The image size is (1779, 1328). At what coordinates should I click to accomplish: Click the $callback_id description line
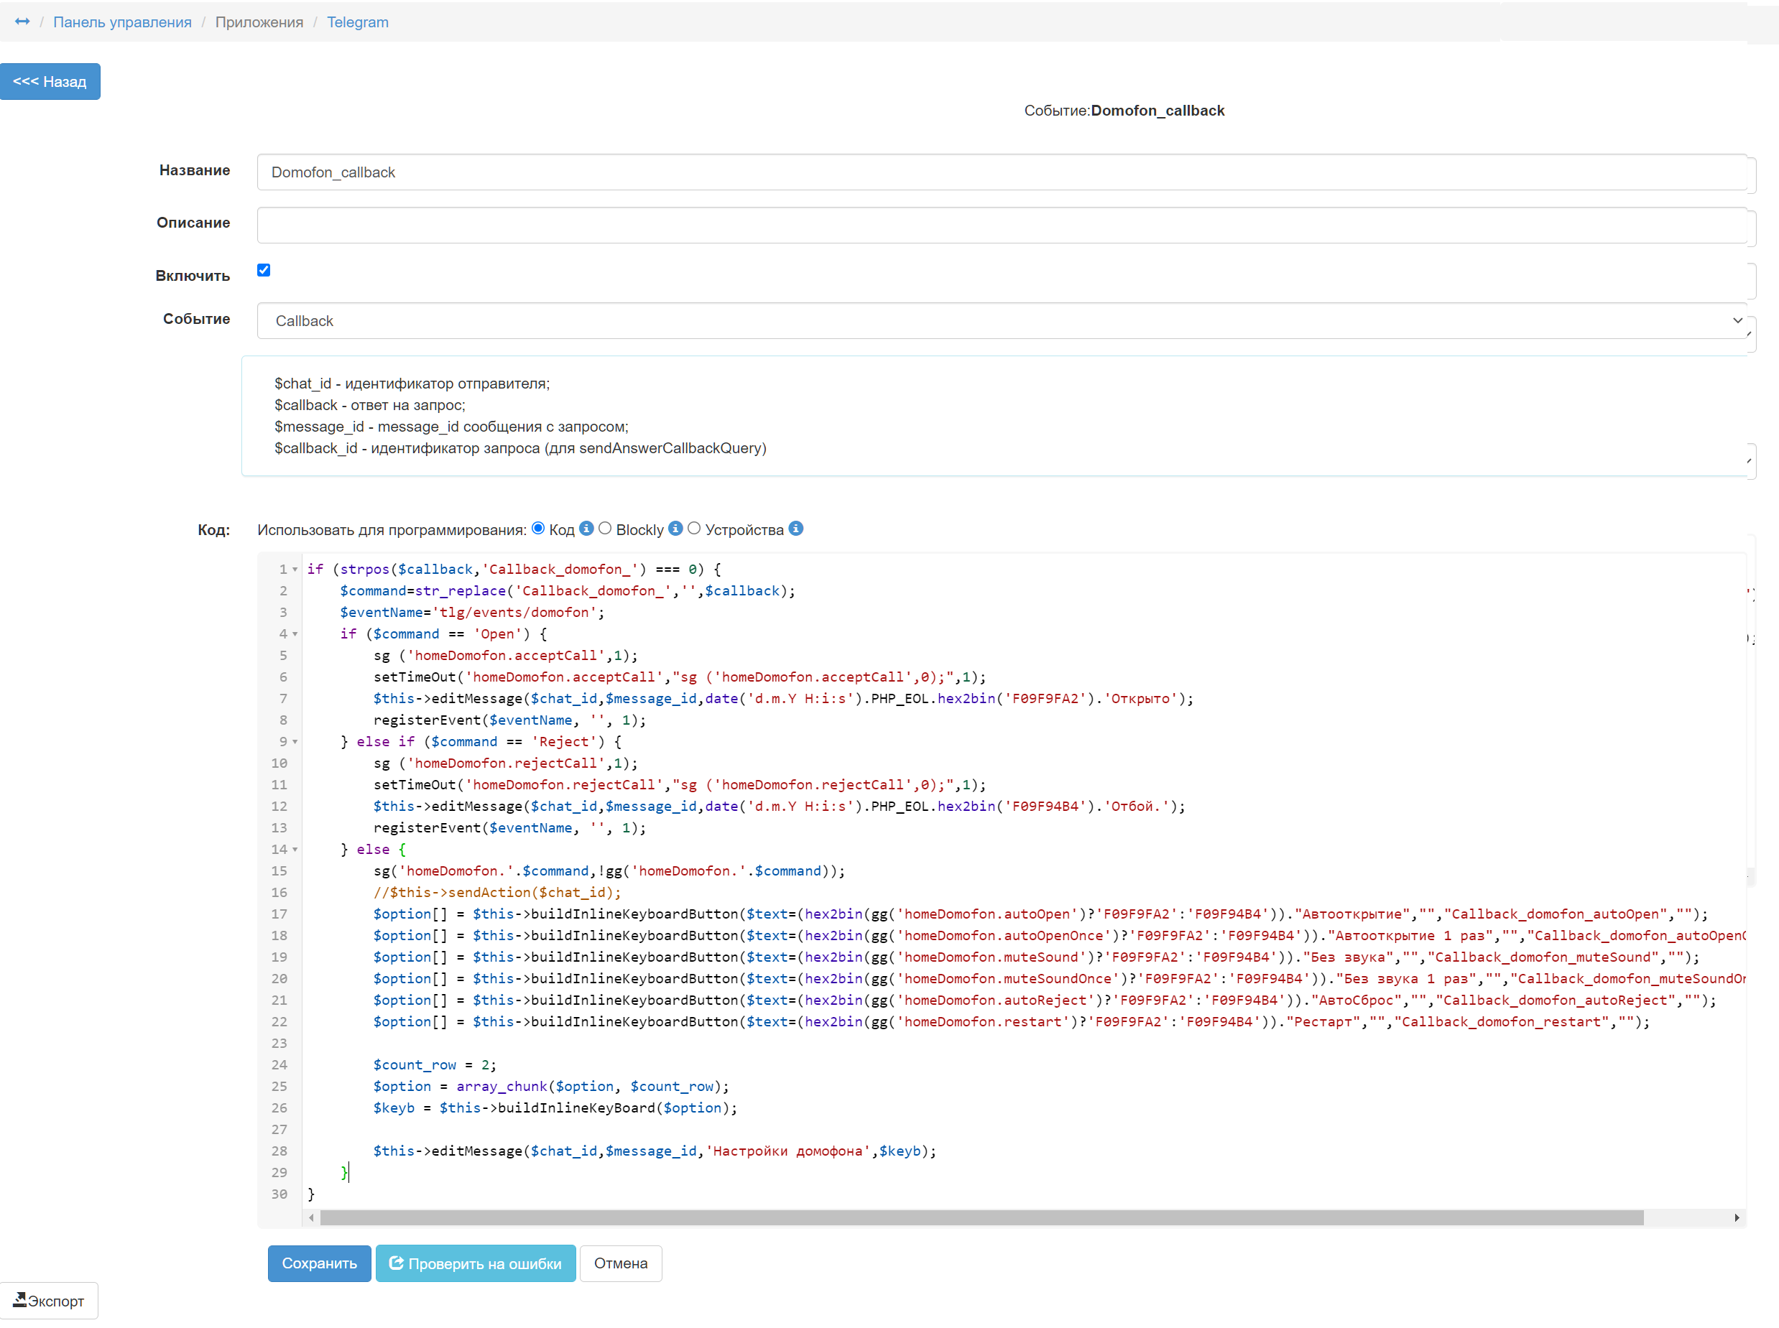520,447
